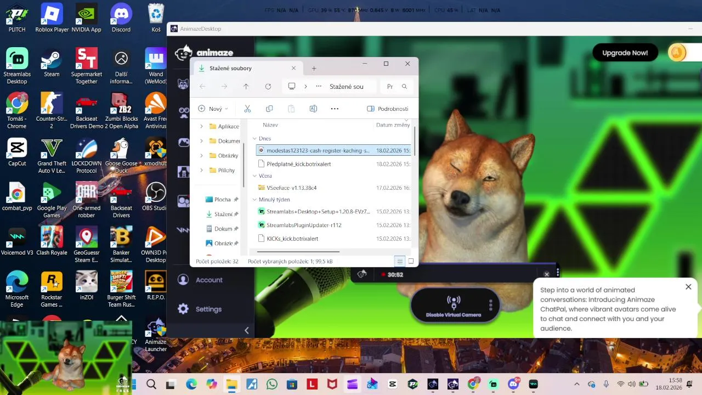
Task: Click the Rename icon in Explorer toolbar
Action: click(313, 109)
